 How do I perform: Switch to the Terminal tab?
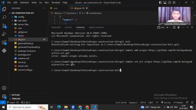[80, 28]
